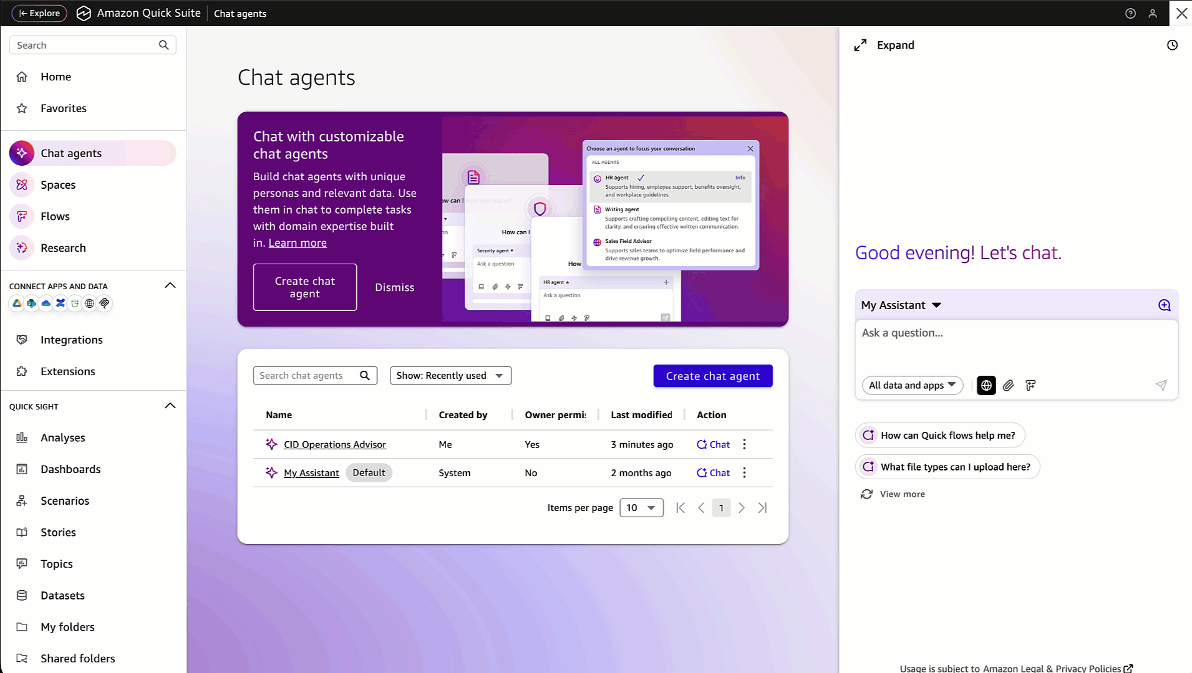Click the search magnifier in sidebar search
This screenshot has width=1192, height=673.
click(x=164, y=45)
